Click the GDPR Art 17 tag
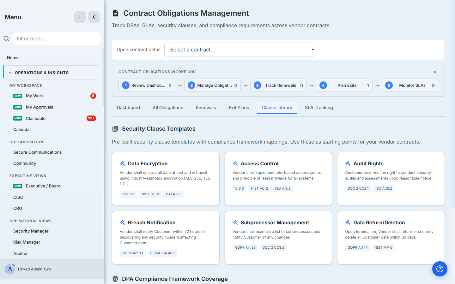Image resolution: width=455 pixels, height=284 pixels. pyautogui.click(x=357, y=247)
